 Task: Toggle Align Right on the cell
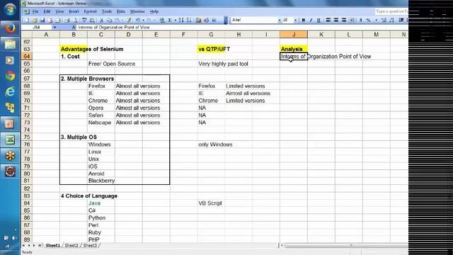pyautogui.click(x=343, y=20)
